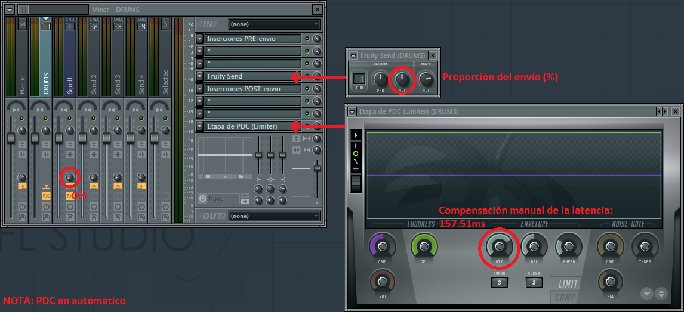Click the save-state disk icon on Master track
The width and height of the screenshot is (684, 312).
[22, 217]
